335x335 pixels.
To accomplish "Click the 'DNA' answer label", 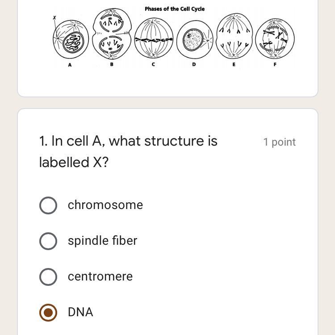I will (x=80, y=312).
